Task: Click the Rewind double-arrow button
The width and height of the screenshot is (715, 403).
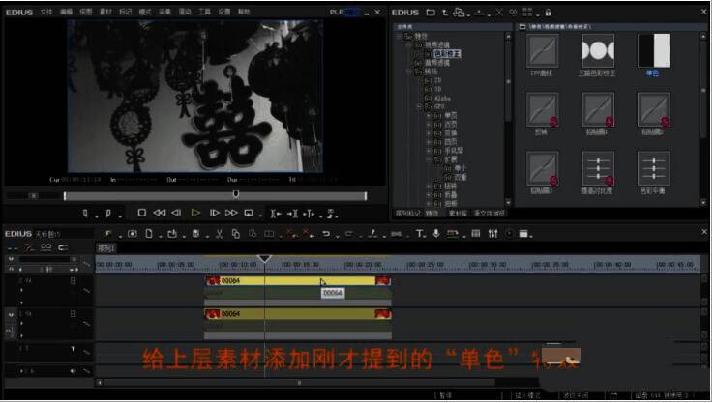Action: (x=159, y=213)
